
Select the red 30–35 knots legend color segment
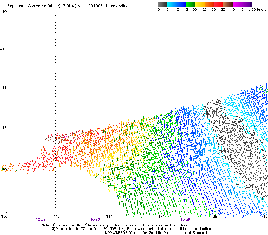click(219, 4)
